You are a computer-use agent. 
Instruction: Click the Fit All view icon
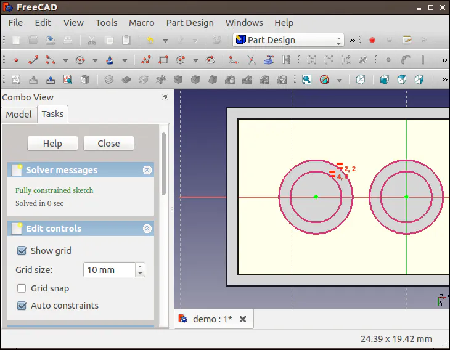pos(306,80)
